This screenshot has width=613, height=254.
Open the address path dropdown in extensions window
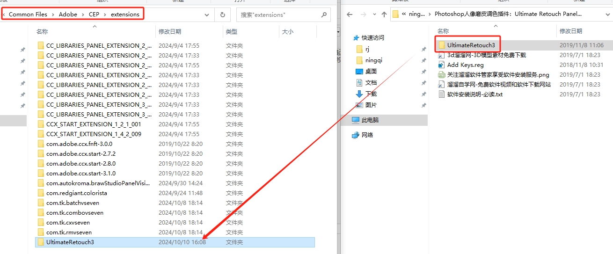click(207, 15)
